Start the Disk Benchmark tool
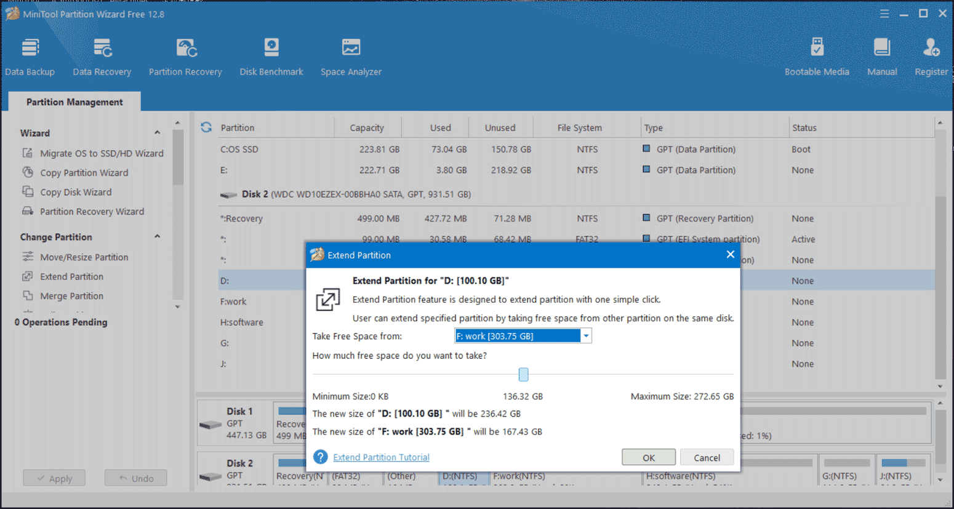The width and height of the screenshot is (954, 509). [271, 57]
